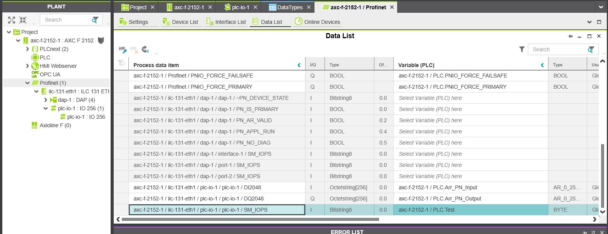
Task: Click the search filter icon in the Data List search box
Action: point(591,49)
